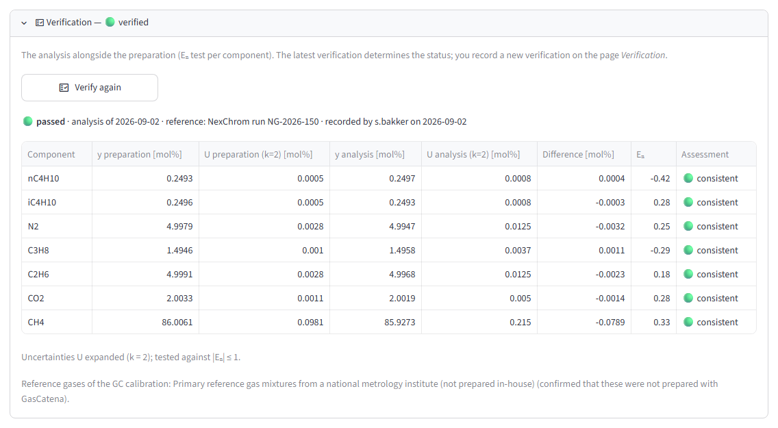Click the CH4 difference value -0.0789

610,323
